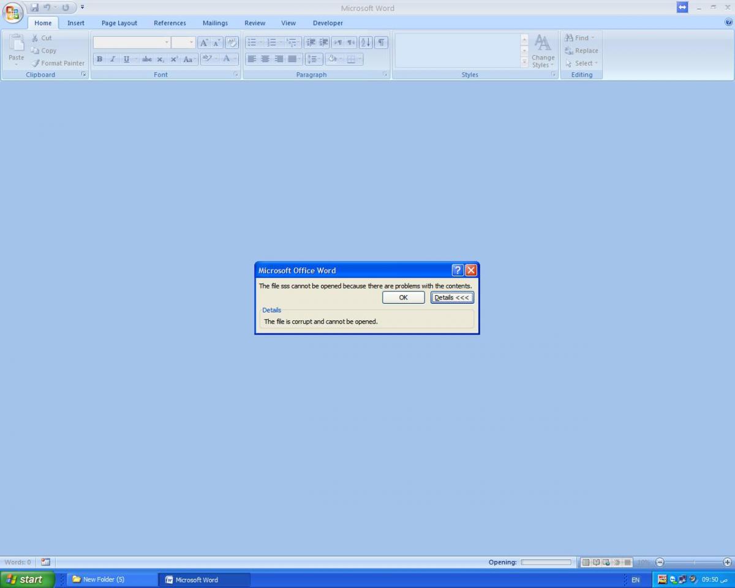Click OK in the error dialog
Screen dimensions: 735x588
point(403,298)
